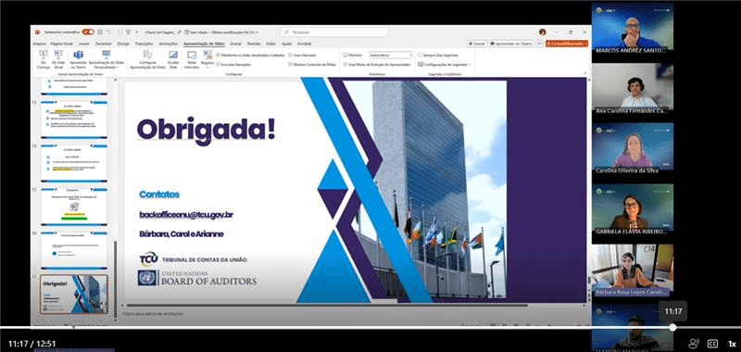741x352 pixels.
Task: Switch to Acrobat tab
Action: click(x=305, y=44)
